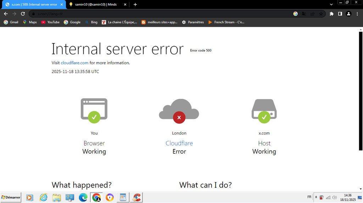This screenshot has height=203, width=363.
Task: Open the meilleurs sites+app bookmark
Action: coord(160,22)
